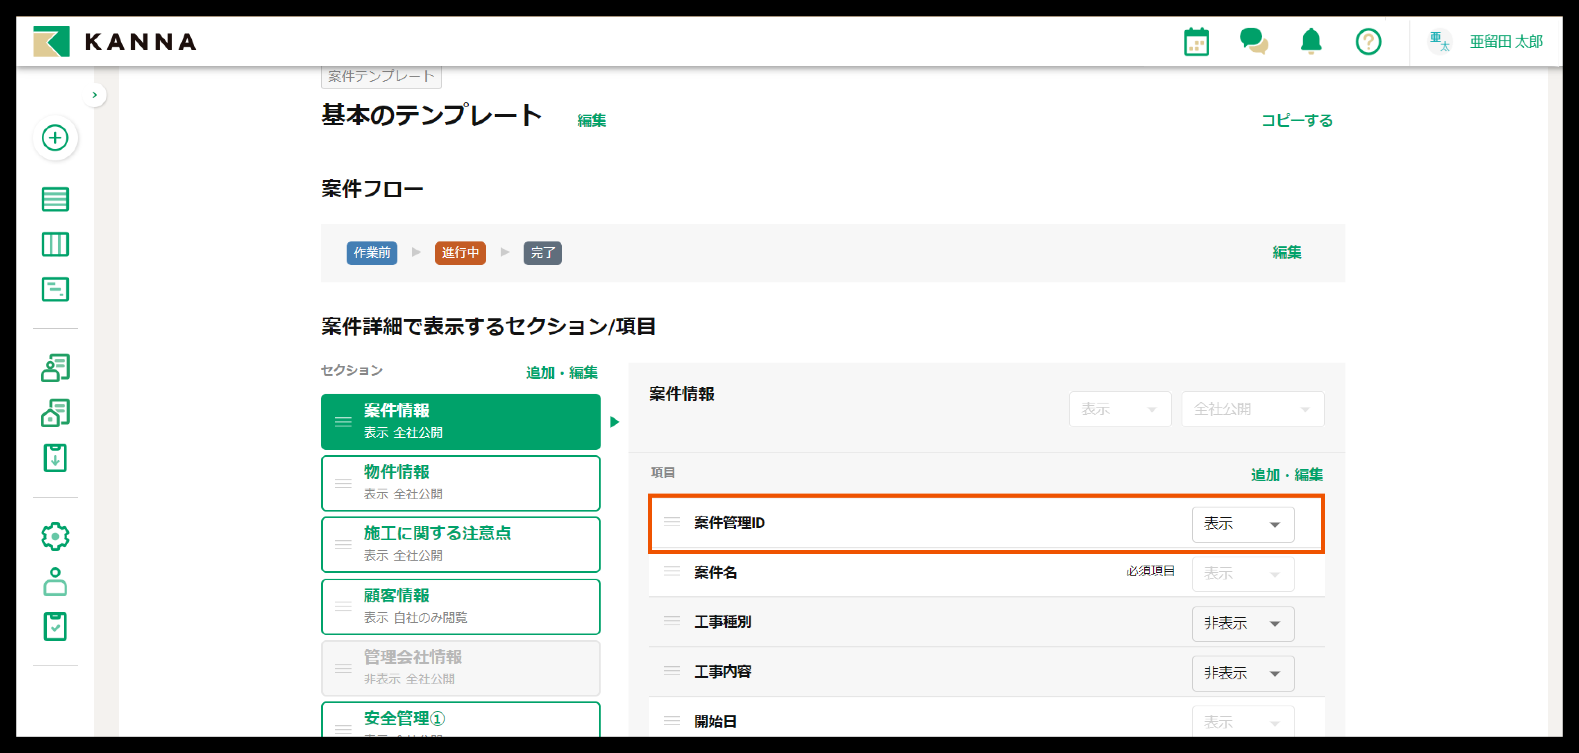Click the user avatar icon
Screen dimensions: 1579x753
pyautogui.click(x=1439, y=42)
